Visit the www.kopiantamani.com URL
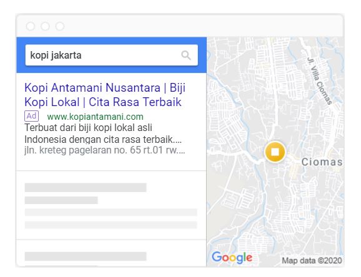 [95, 117]
